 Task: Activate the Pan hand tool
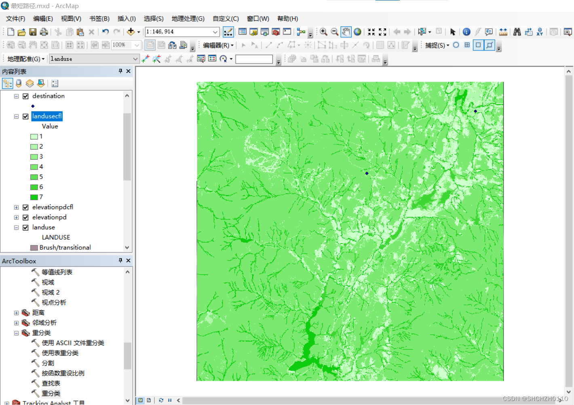tap(346, 32)
